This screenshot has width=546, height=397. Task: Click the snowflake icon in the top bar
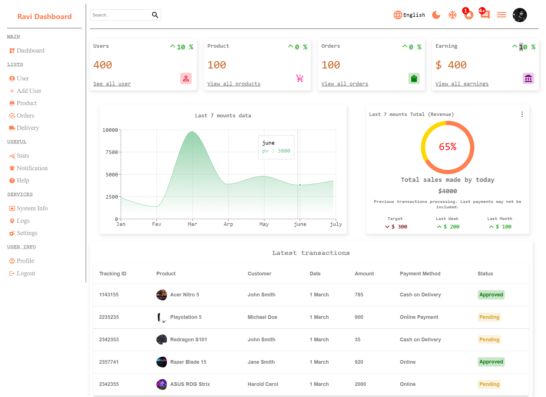tap(452, 15)
